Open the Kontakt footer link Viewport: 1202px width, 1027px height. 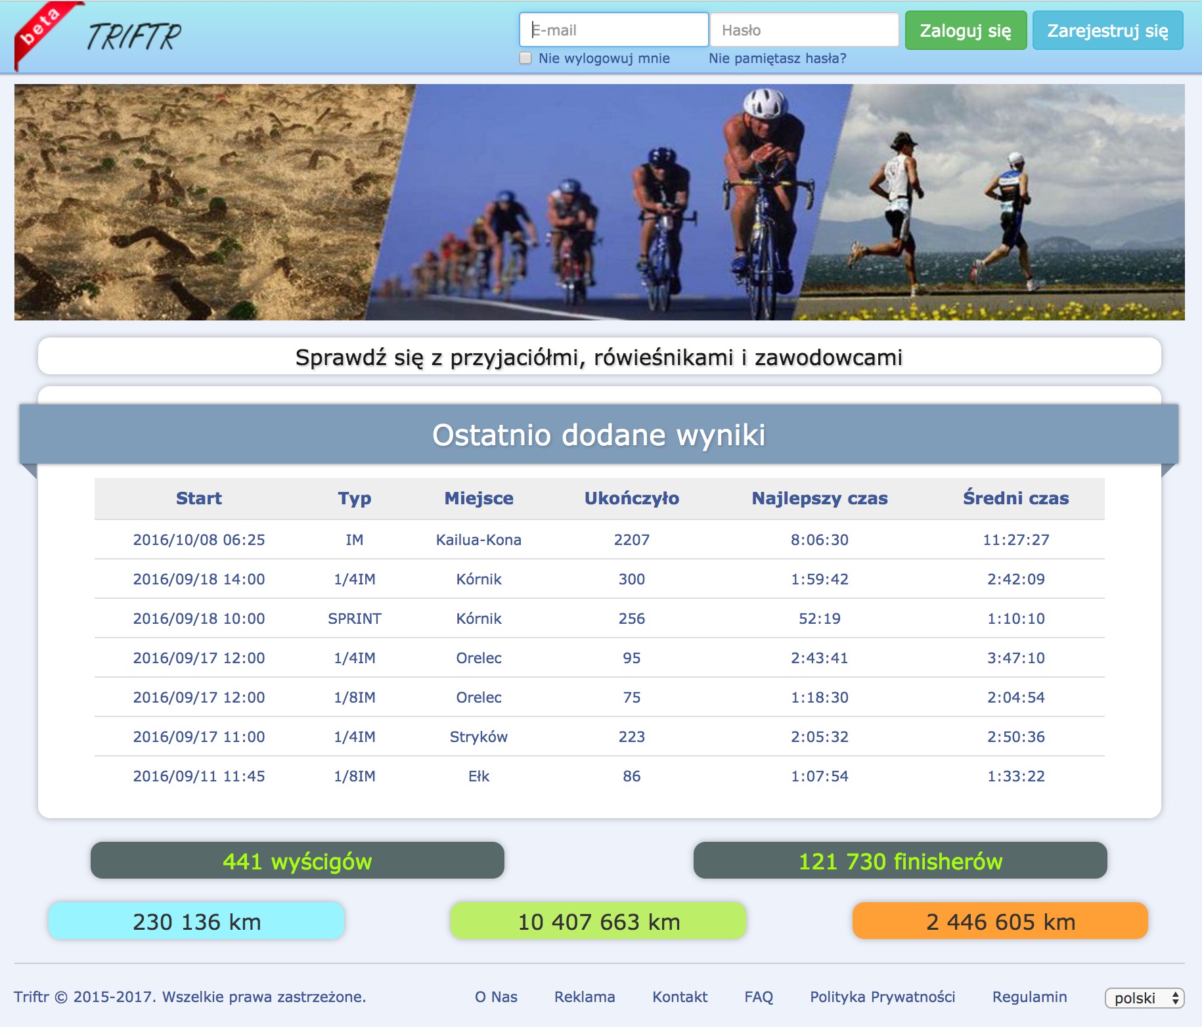pyautogui.click(x=680, y=997)
